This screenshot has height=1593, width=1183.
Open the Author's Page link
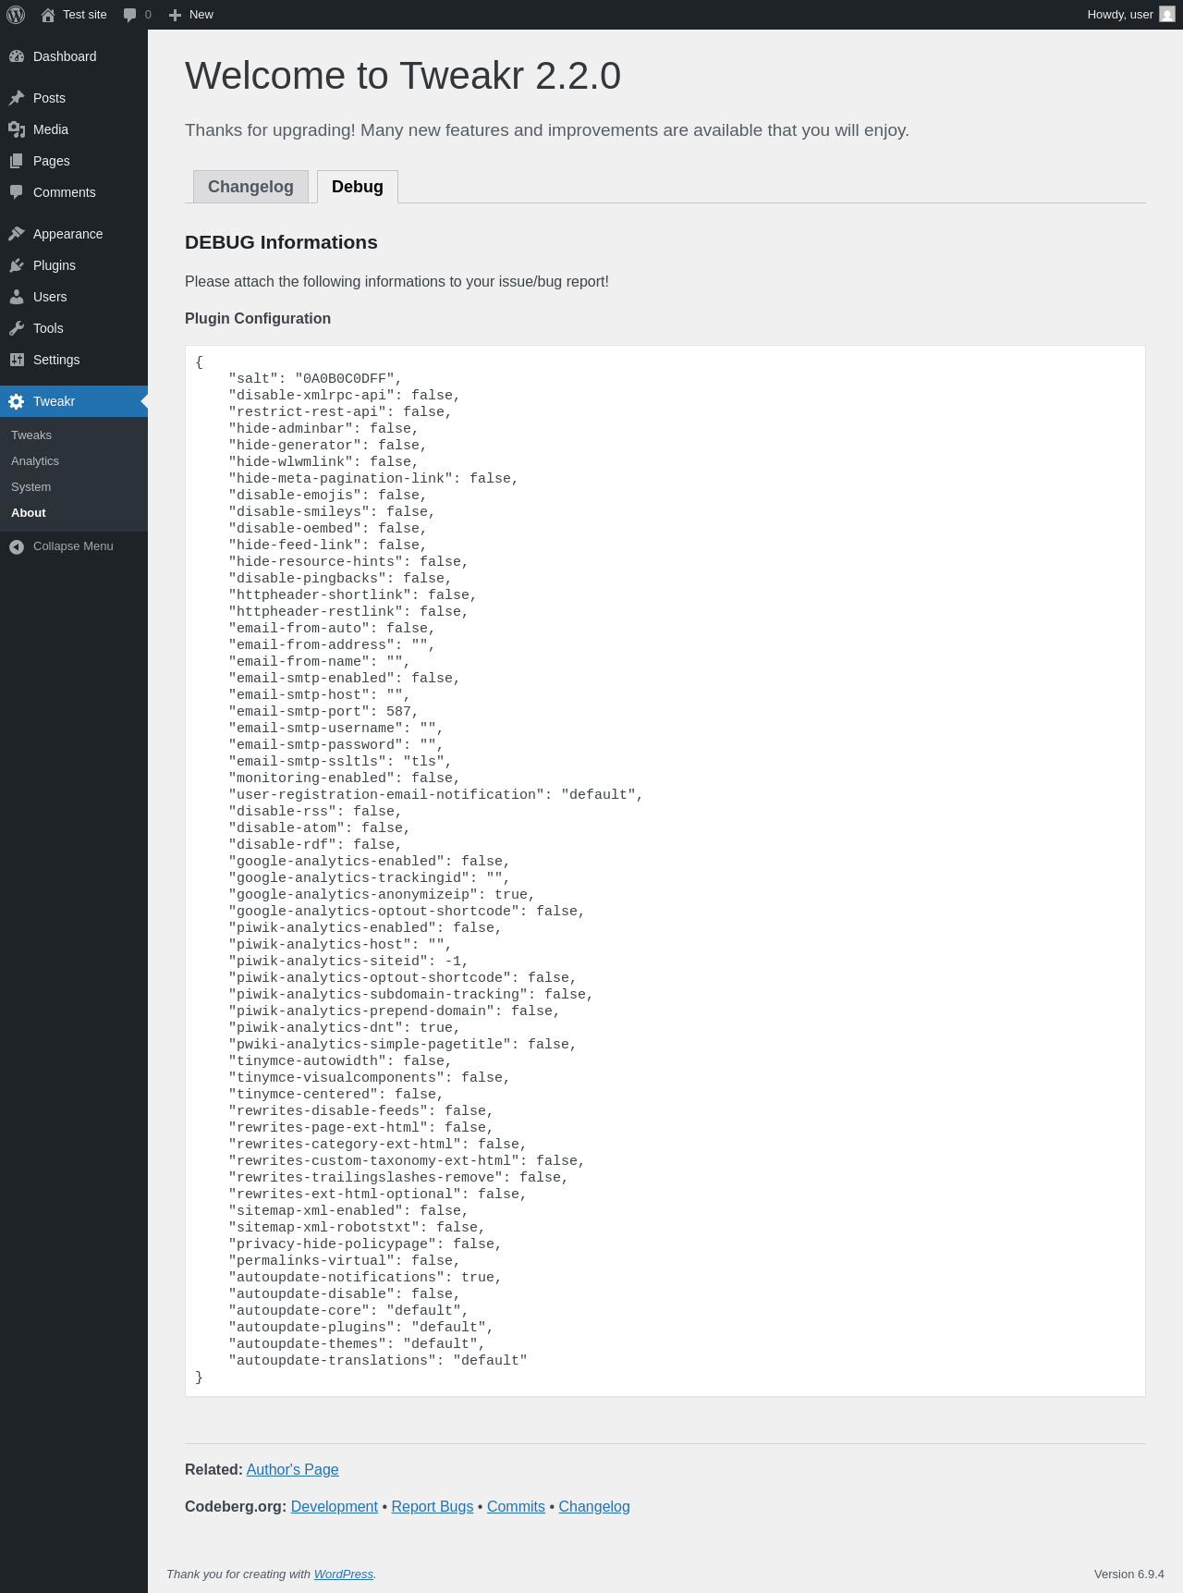coord(292,1470)
